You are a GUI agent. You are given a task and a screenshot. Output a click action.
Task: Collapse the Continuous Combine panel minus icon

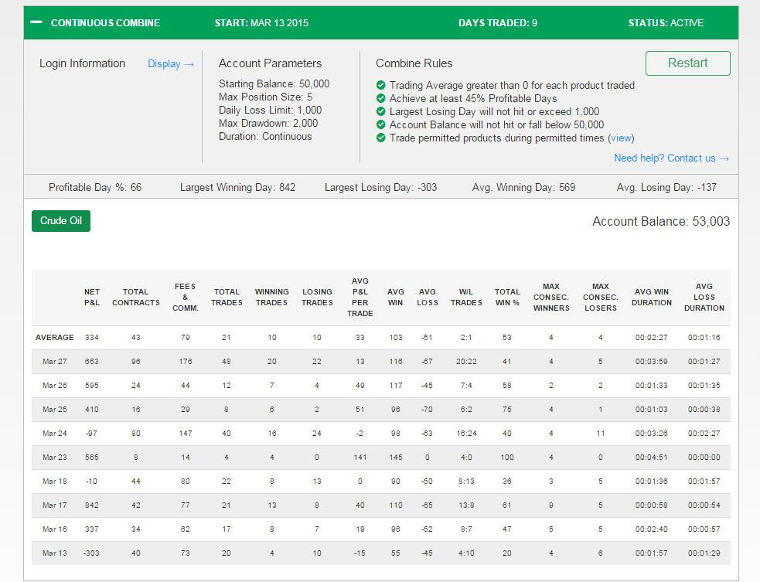[36, 22]
